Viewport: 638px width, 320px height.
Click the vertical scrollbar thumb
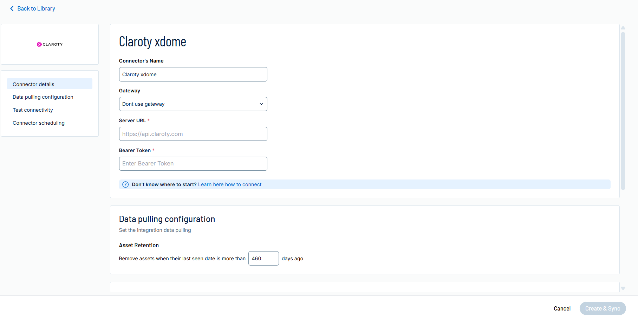pos(623,111)
